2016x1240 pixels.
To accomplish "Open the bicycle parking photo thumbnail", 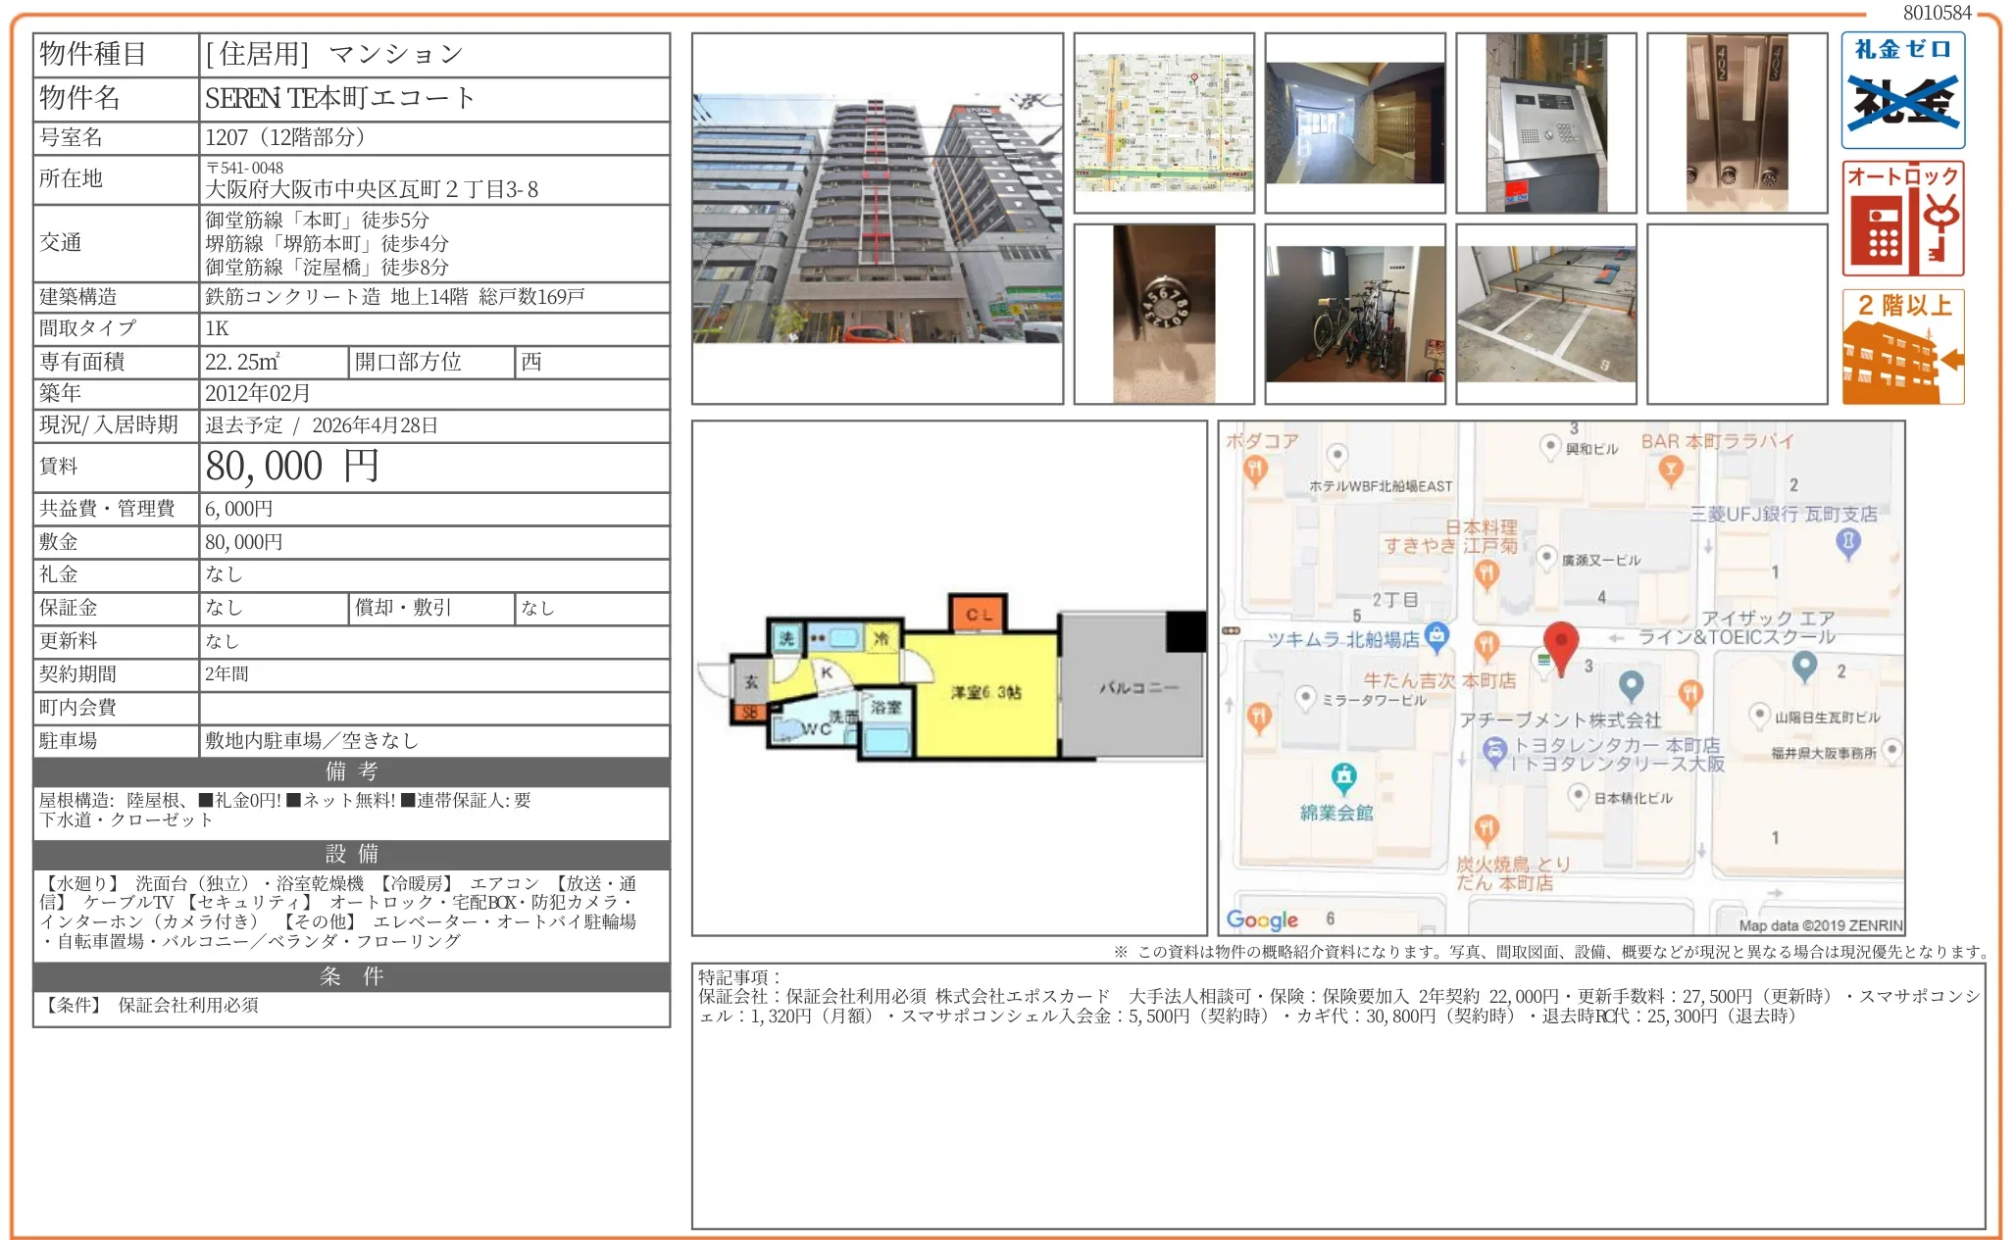I will (1354, 314).
